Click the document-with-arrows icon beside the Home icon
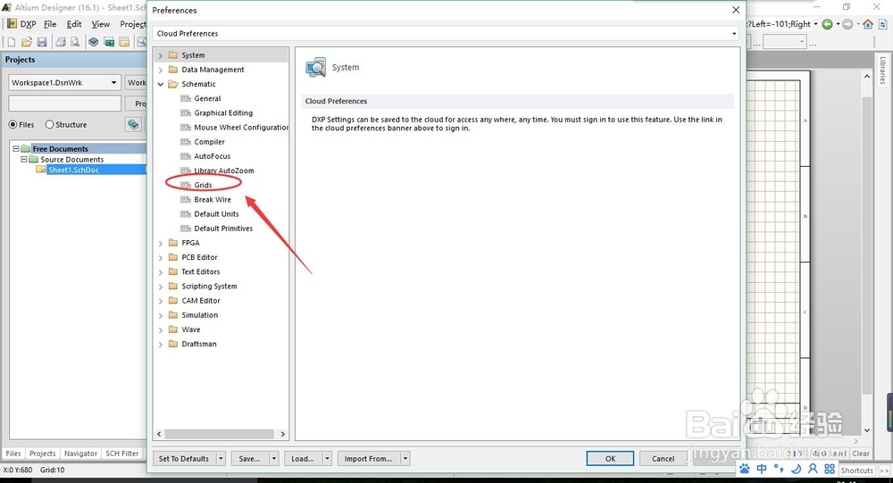The width and height of the screenshot is (893, 483). [883, 24]
